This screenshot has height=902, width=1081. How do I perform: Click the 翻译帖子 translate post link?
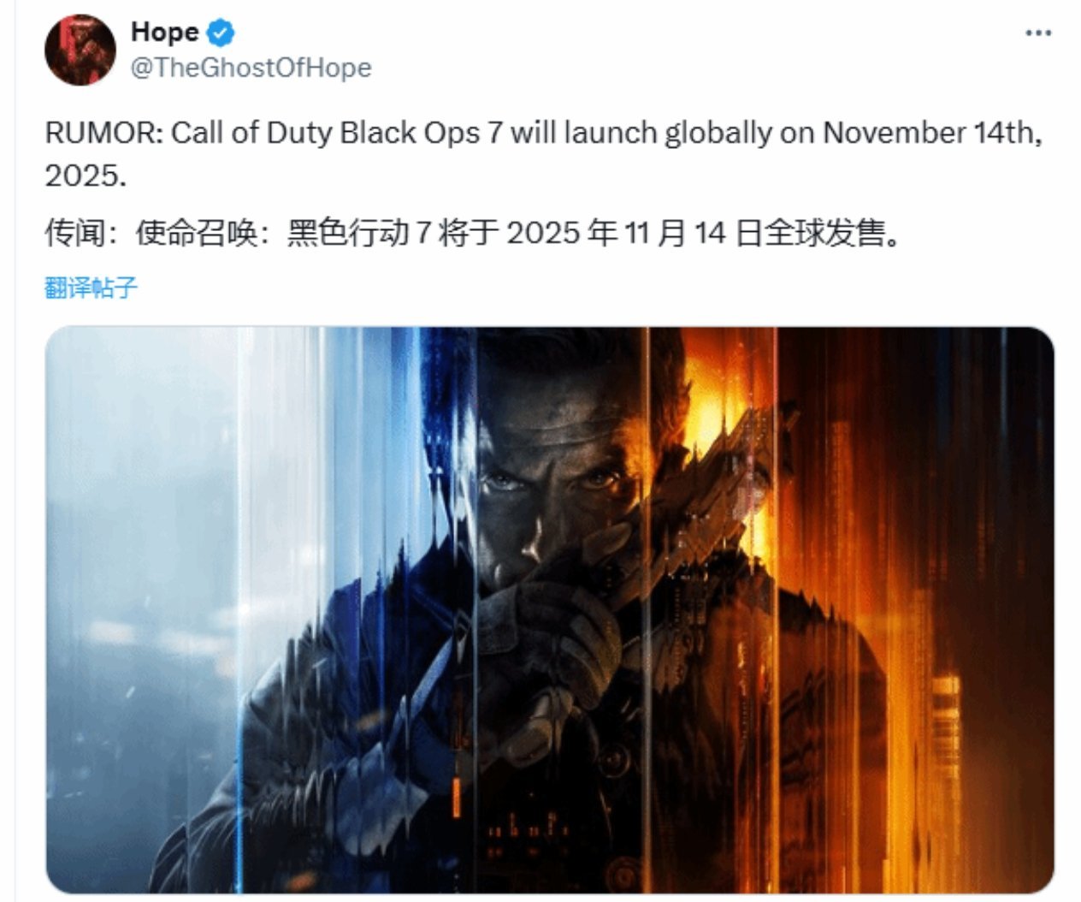(x=91, y=287)
